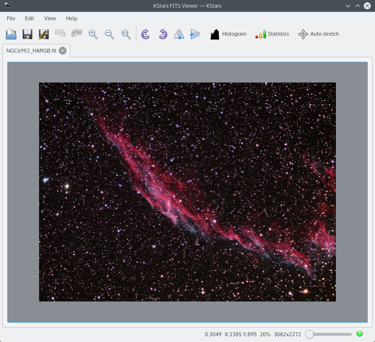375x342 pixels.
Task: Reset zoom to 1:1 default
Action: pos(126,34)
